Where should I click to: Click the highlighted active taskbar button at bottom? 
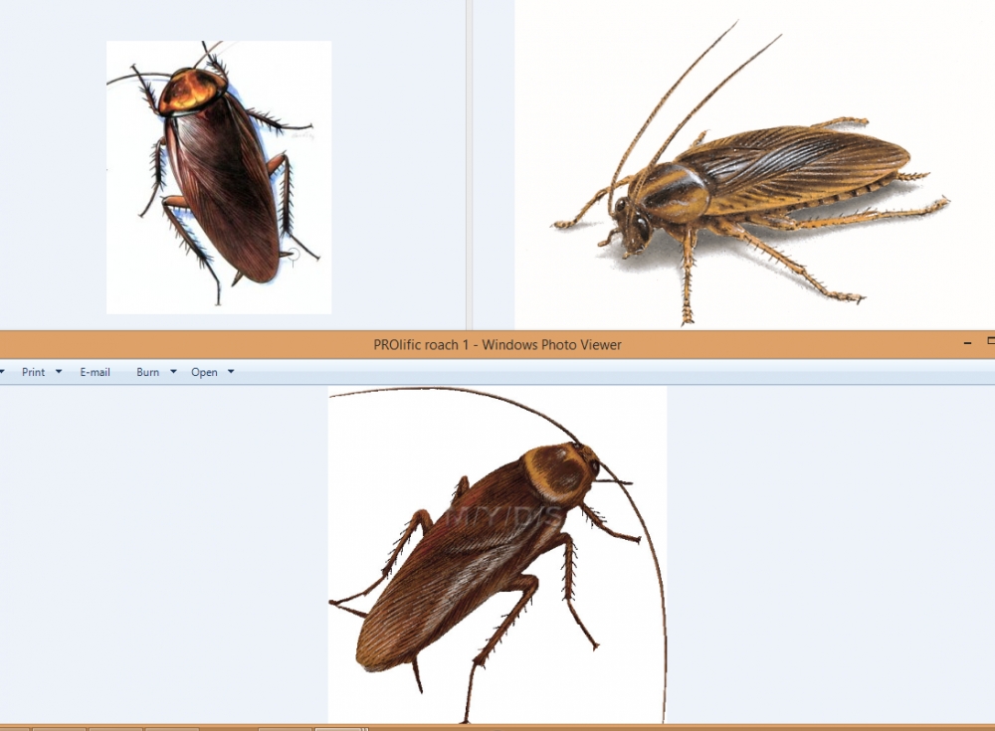pyautogui.click(x=336, y=728)
